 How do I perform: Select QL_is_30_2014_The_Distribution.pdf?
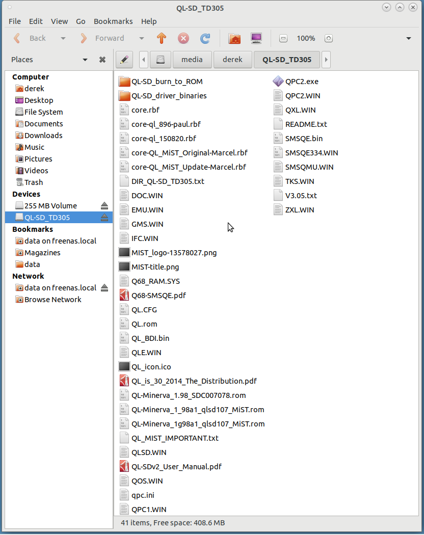click(188, 381)
